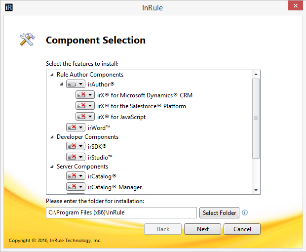The width and height of the screenshot is (306, 252).
Task: Open the irWord feature state icon
Action: tap(75, 127)
